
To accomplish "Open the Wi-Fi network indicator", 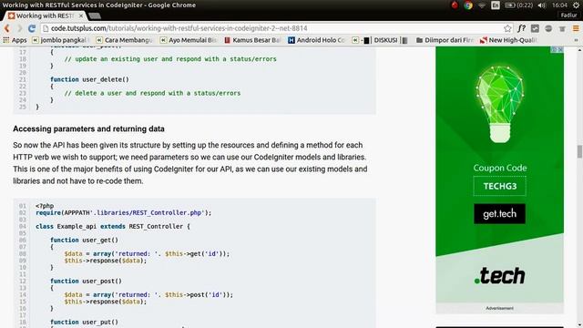I will coord(482,5).
